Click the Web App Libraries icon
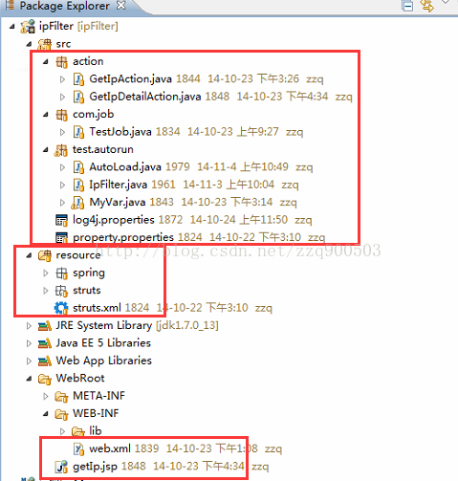Screen dimensions: 458x481 [x=45, y=361]
